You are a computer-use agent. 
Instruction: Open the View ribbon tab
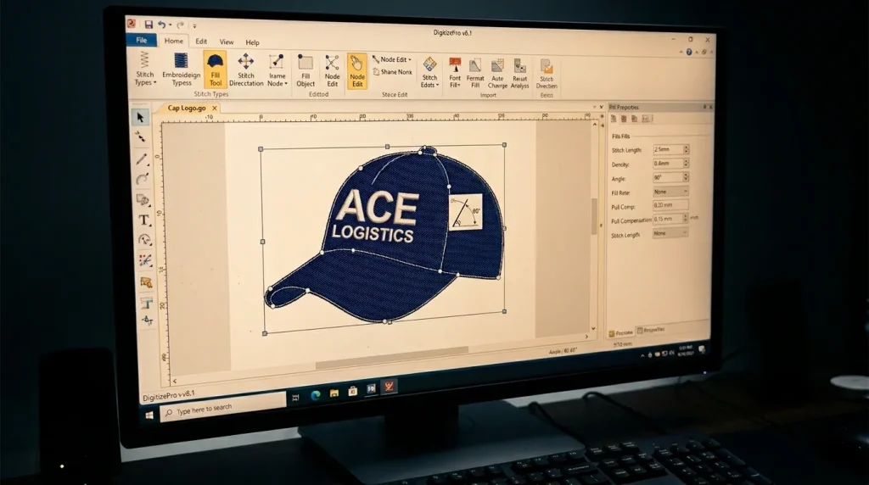tap(226, 42)
